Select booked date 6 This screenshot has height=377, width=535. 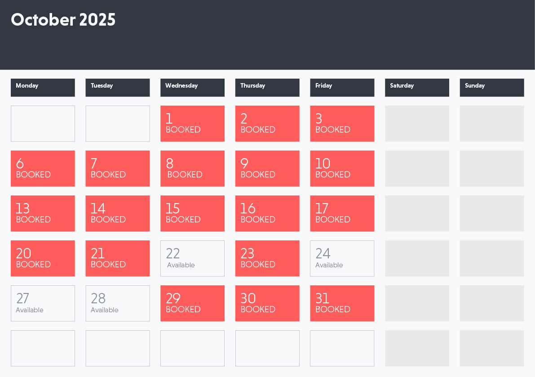pyautogui.click(x=43, y=169)
